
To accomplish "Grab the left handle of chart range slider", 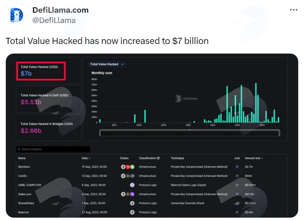I will click(x=100, y=133).
